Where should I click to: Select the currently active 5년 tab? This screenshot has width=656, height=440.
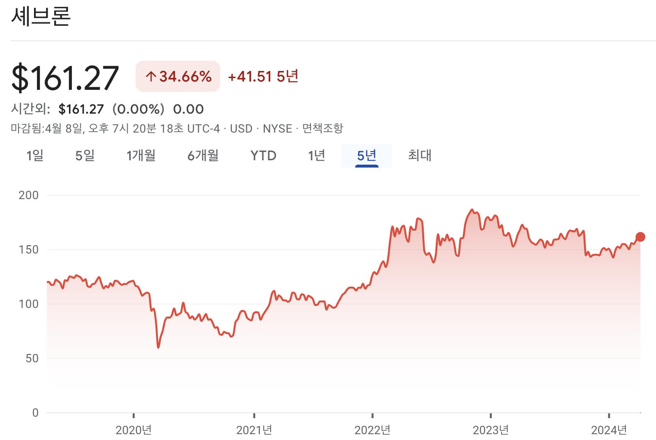click(367, 155)
